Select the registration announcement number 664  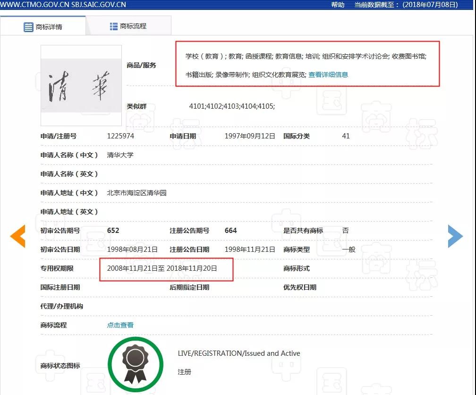pyautogui.click(x=231, y=231)
